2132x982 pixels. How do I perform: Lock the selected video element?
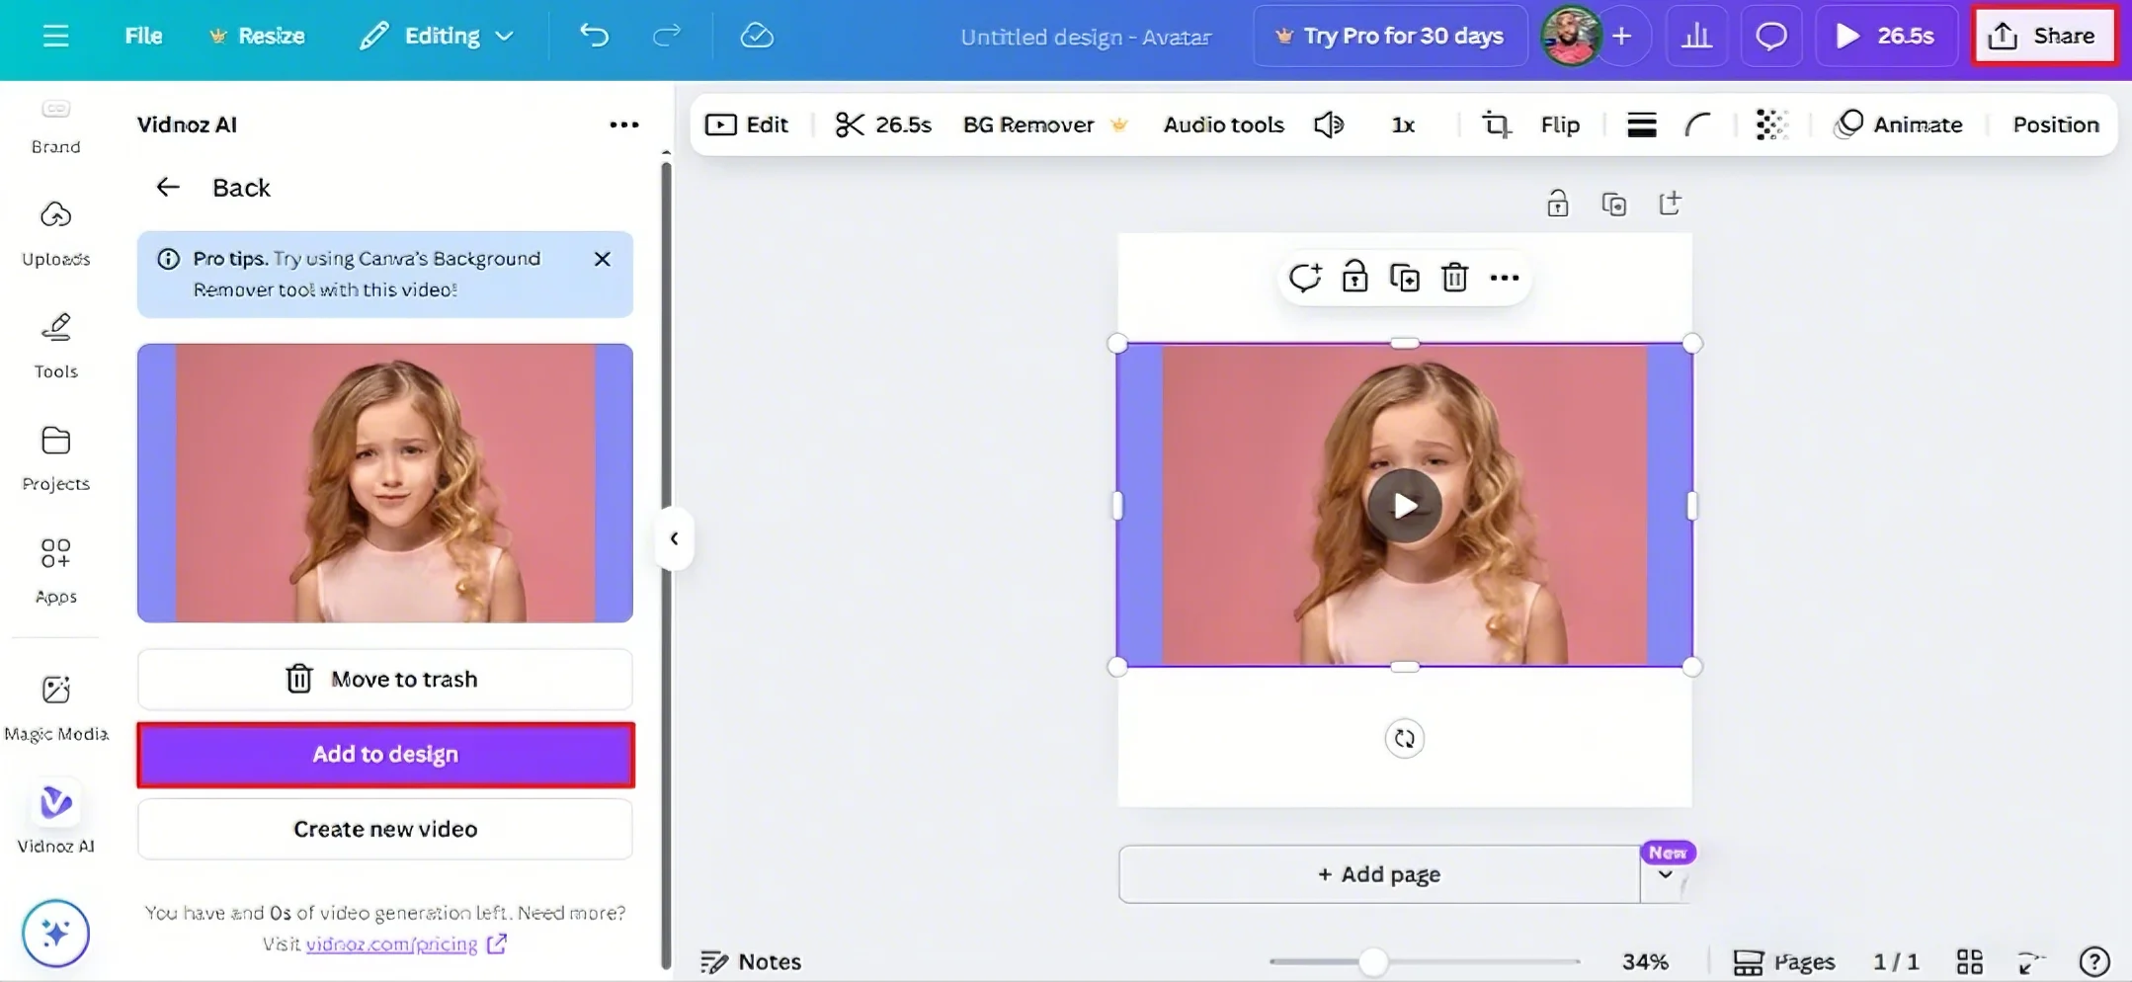pos(1354,278)
